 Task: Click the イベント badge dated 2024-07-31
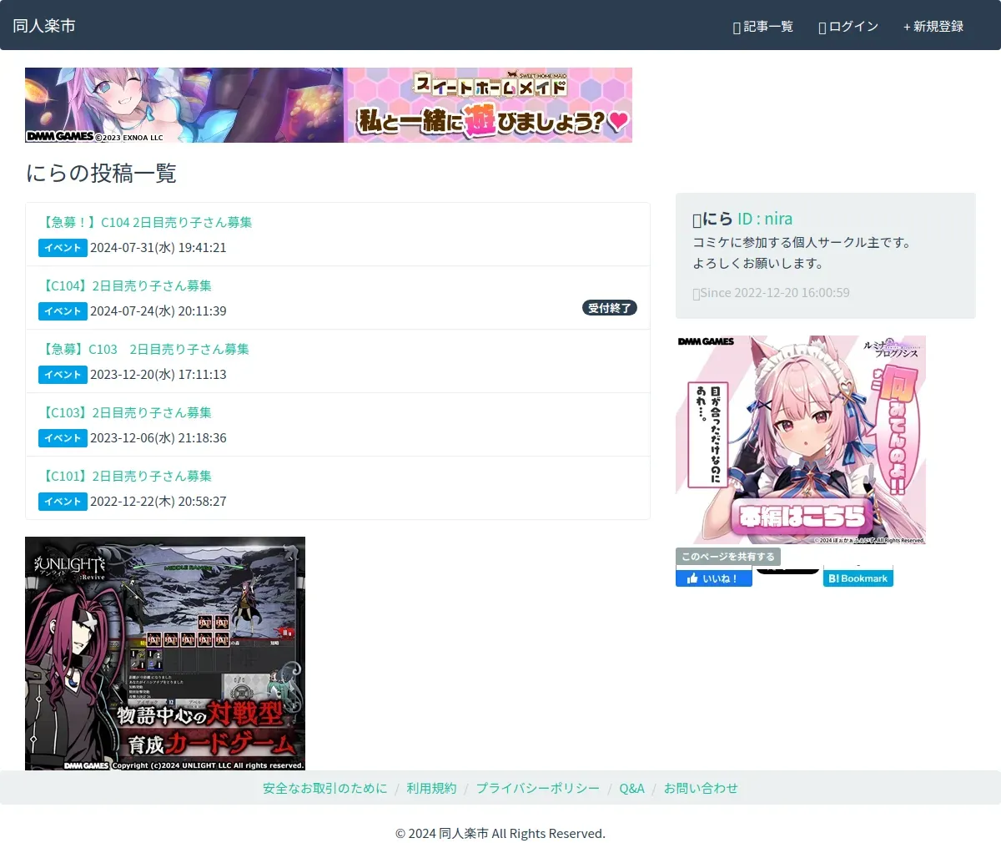pos(63,248)
